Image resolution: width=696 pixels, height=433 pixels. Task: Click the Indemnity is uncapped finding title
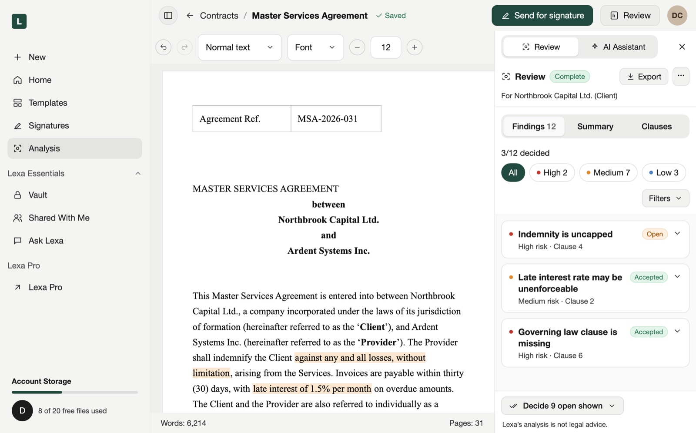[x=565, y=234]
